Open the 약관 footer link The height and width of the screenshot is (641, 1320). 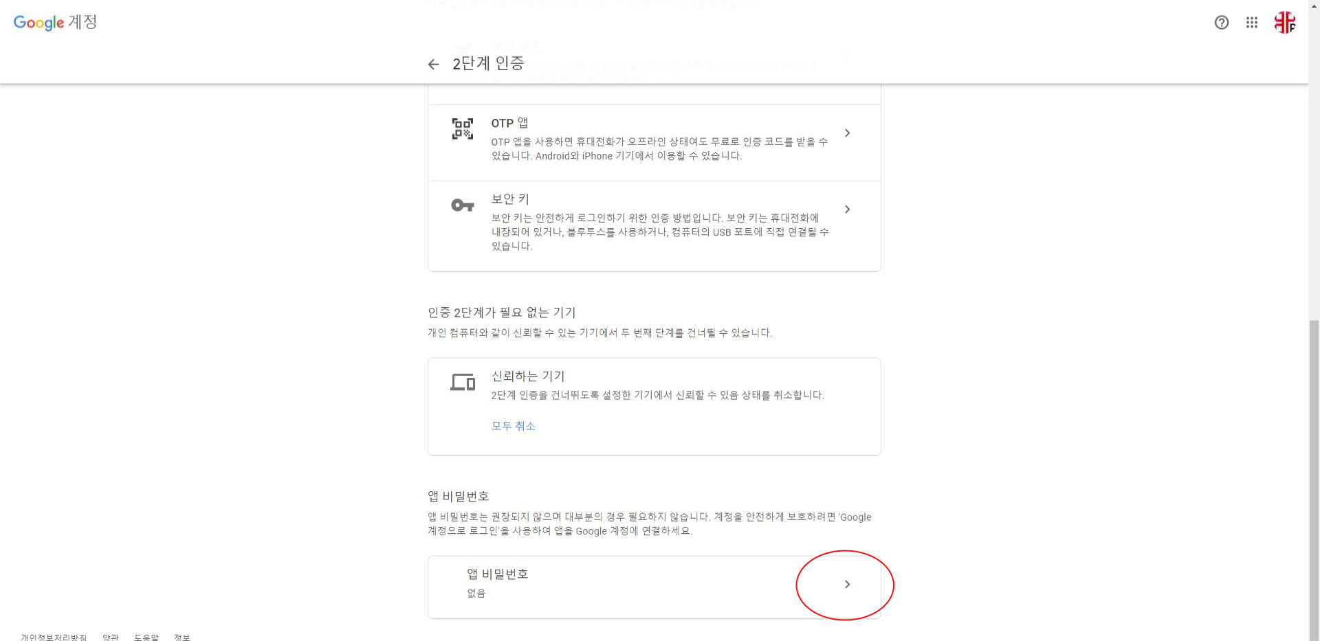point(111,637)
